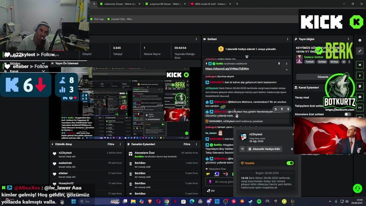The width and height of the screenshot is (366, 206).
Task: Open ecesaari Clips bookmark
Action: coord(120,19)
